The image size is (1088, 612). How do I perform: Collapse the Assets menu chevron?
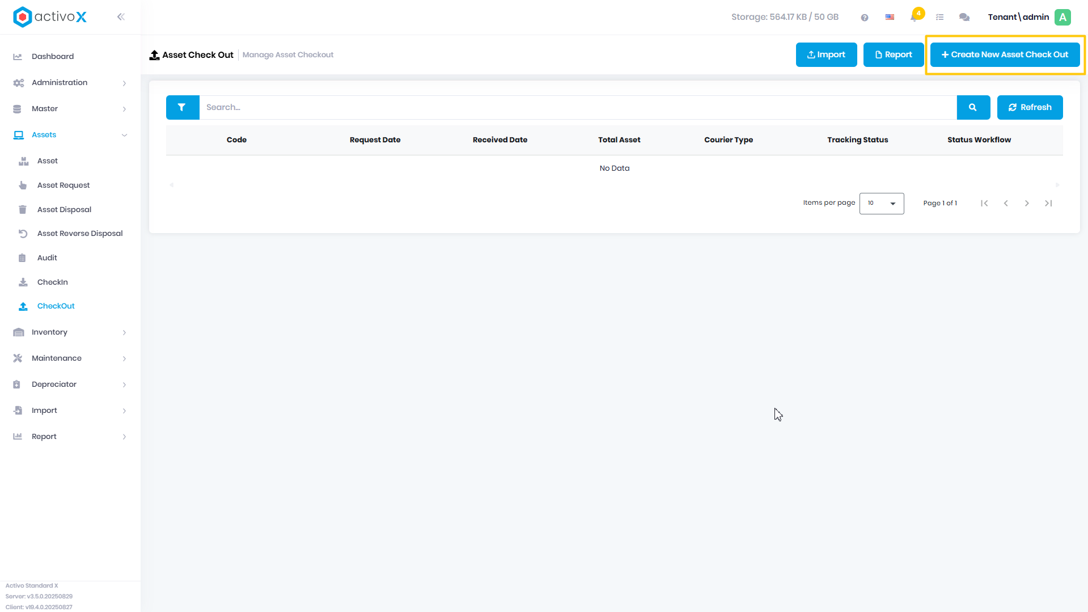[124, 135]
